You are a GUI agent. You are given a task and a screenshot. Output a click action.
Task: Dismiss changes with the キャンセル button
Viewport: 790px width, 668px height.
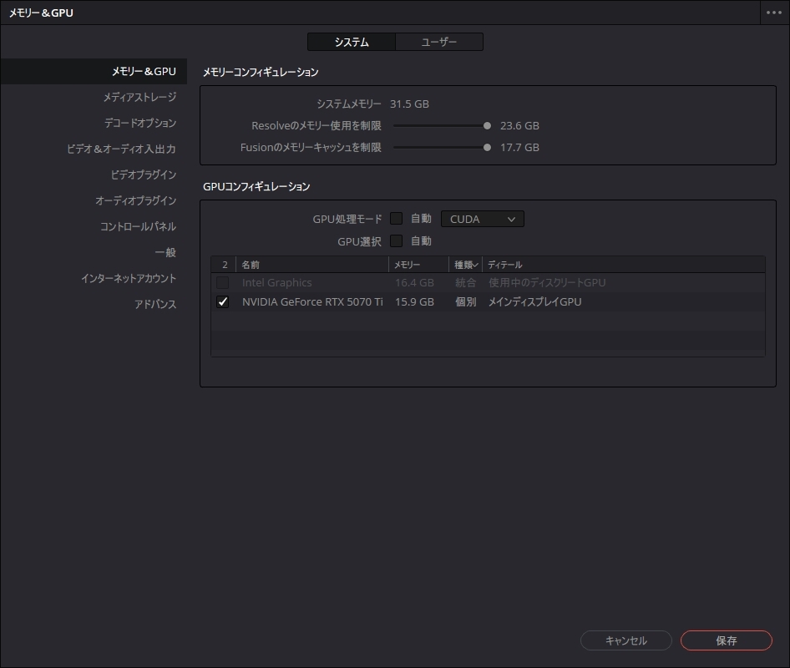click(x=625, y=640)
